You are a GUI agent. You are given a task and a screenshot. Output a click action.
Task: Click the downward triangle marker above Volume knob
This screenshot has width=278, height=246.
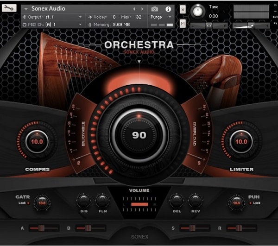tap(139, 62)
